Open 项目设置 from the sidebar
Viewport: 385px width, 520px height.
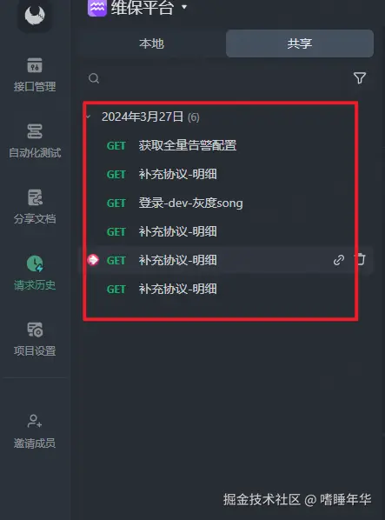pos(35,330)
